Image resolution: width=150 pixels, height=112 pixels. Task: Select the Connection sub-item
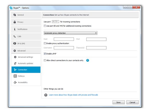point(26,70)
